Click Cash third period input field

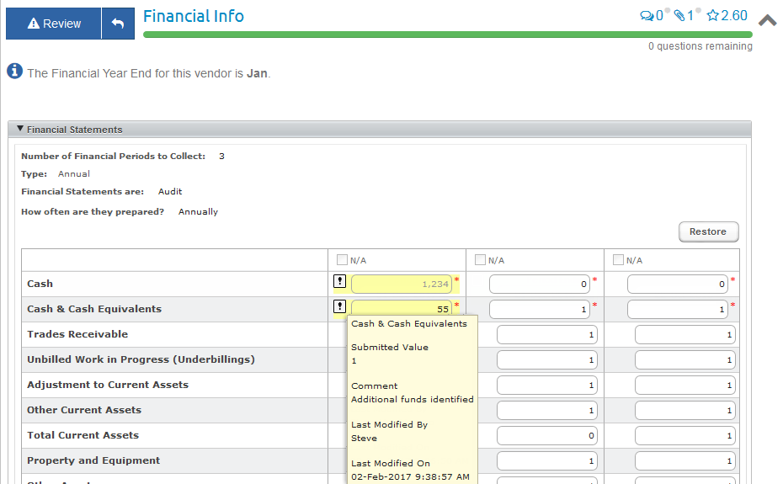[678, 284]
